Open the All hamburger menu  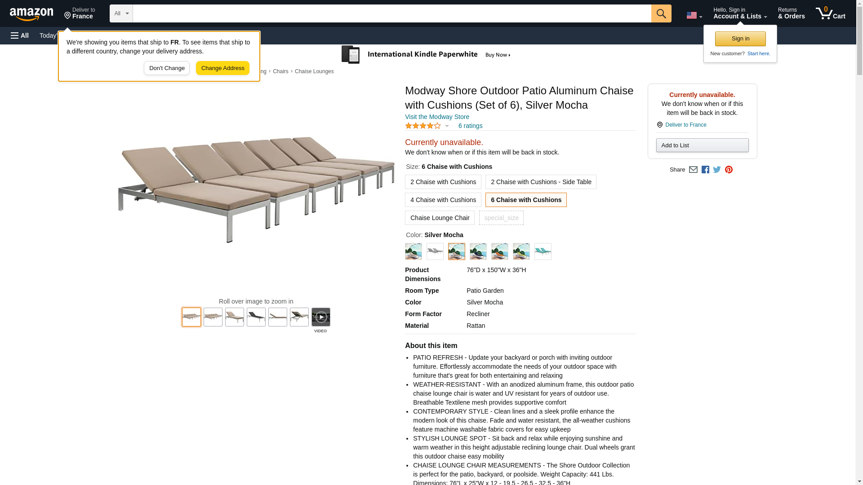click(x=20, y=35)
